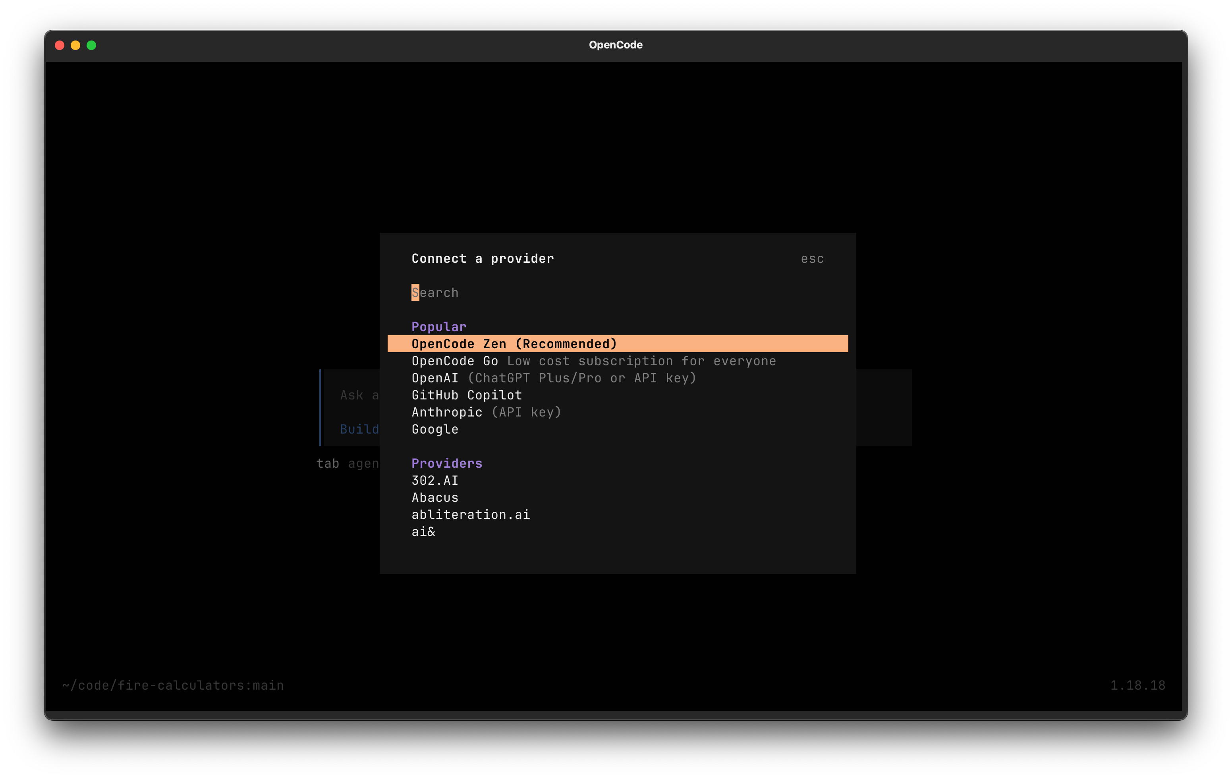Click tab agents hint text
The image size is (1232, 779).
pos(348,463)
